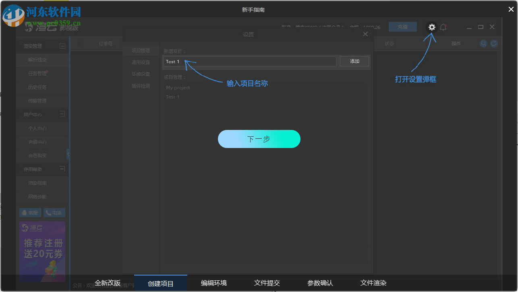Collapse the 使用帮助 section
This screenshot has height=292, width=518.
point(62,169)
